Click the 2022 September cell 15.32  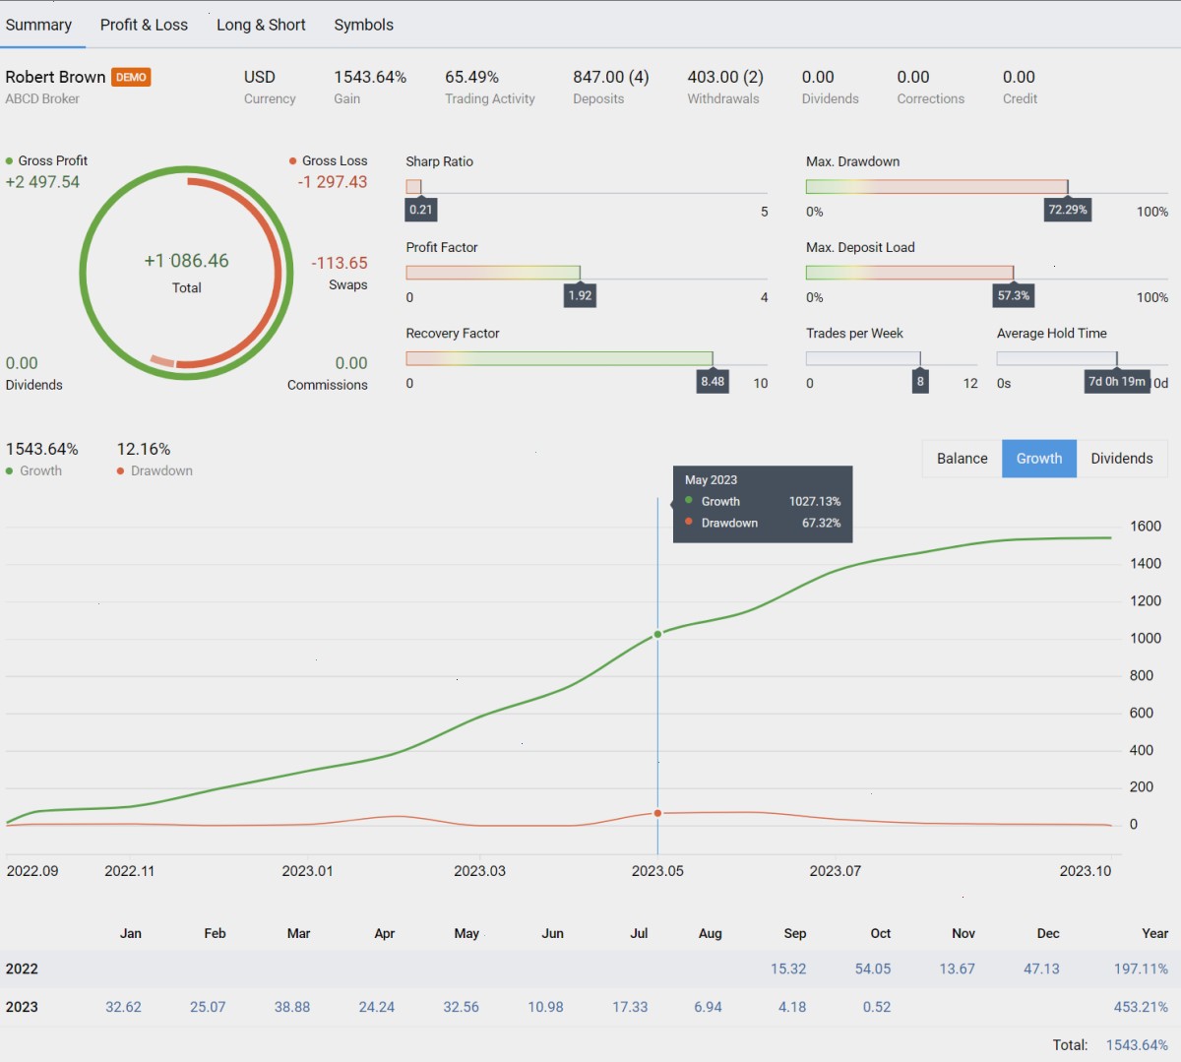(788, 969)
